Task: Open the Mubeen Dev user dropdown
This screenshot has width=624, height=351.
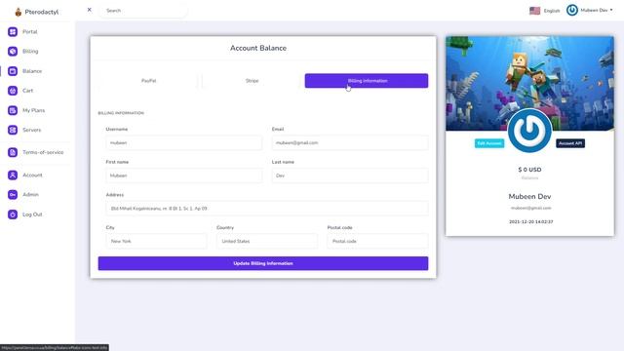Action: 596,11
